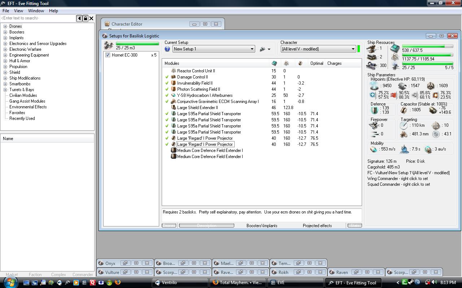Click the back arrow icon next to search
This screenshot has height=288, width=462.
tap(79, 18)
